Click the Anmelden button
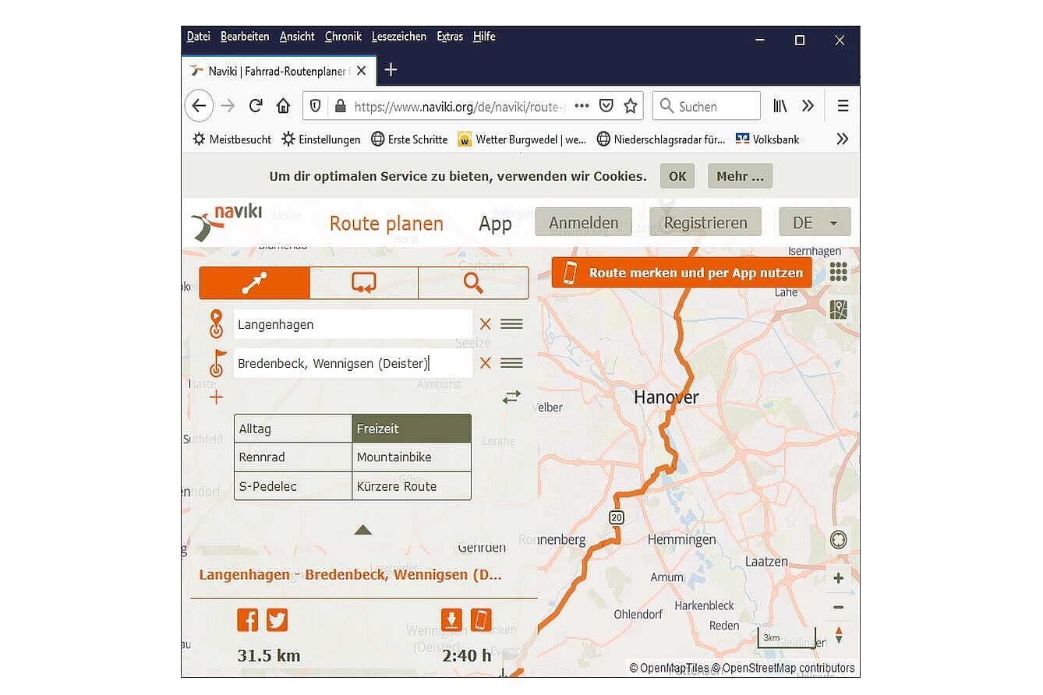 click(583, 223)
